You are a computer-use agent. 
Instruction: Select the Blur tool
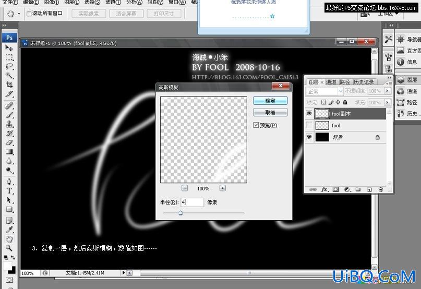coord(9,161)
